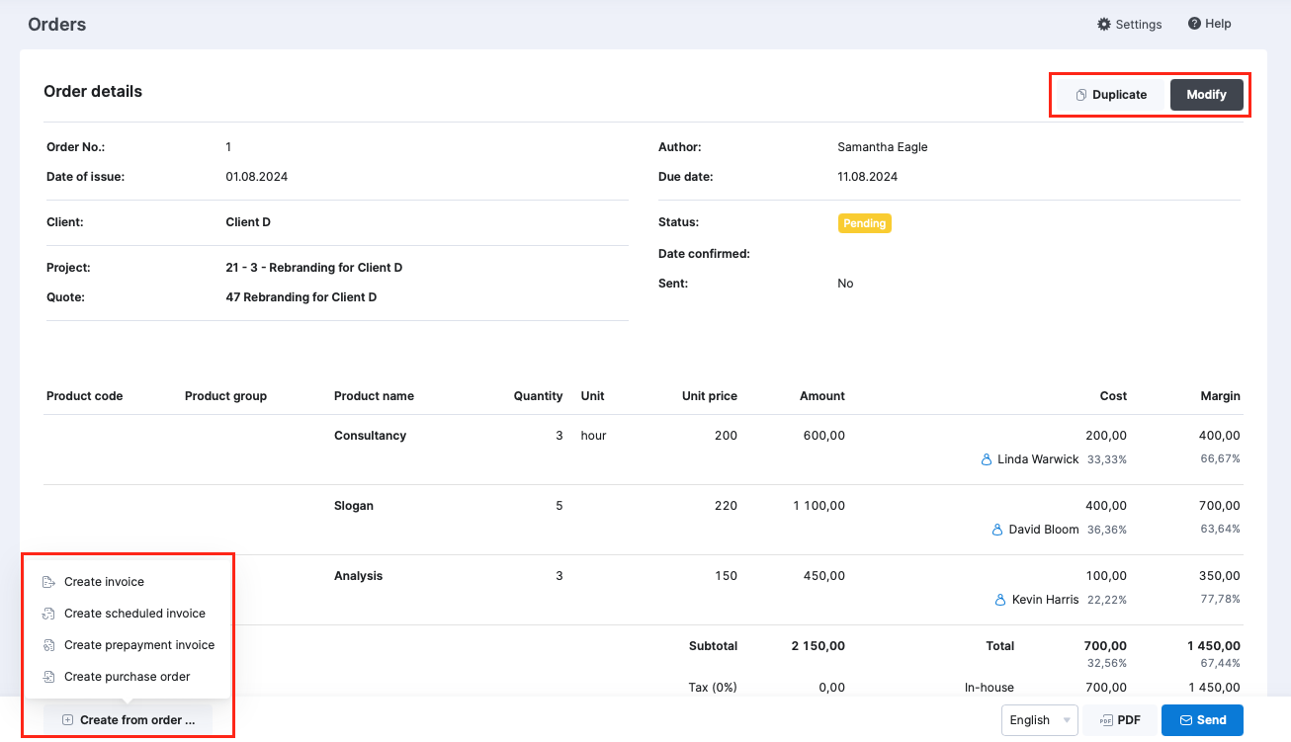Open project 21 - 3 - Rebranding for Client D
The image size is (1291, 742).
[x=313, y=268]
